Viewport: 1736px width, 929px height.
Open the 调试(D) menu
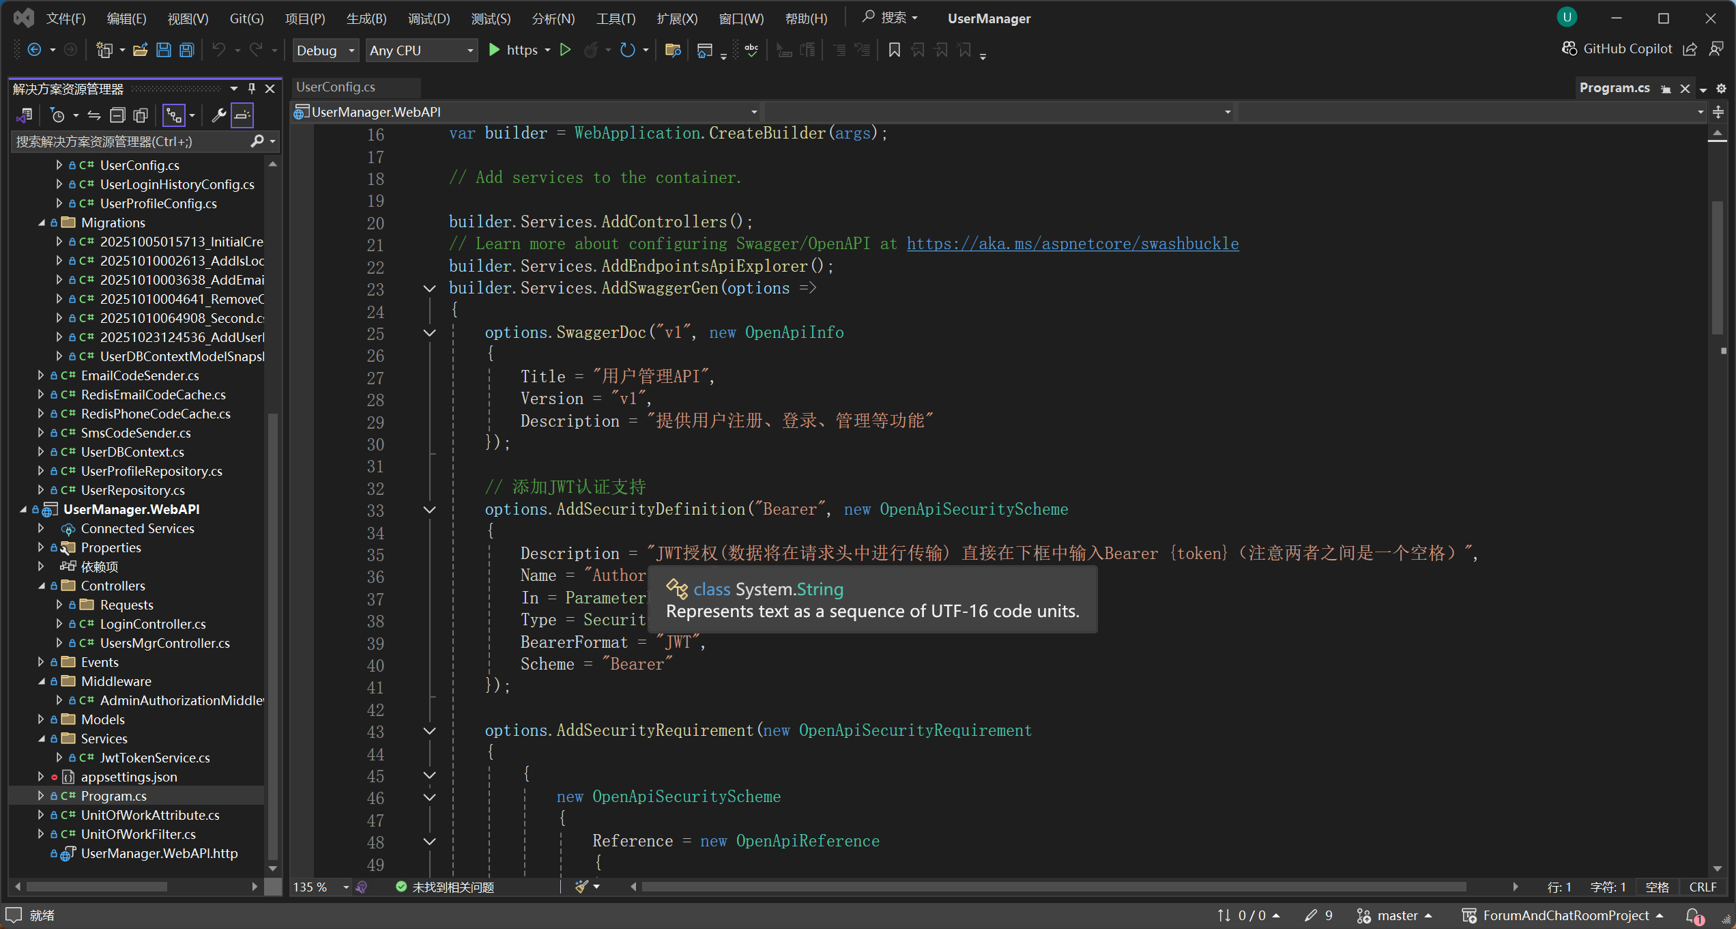pyautogui.click(x=429, y=18)
